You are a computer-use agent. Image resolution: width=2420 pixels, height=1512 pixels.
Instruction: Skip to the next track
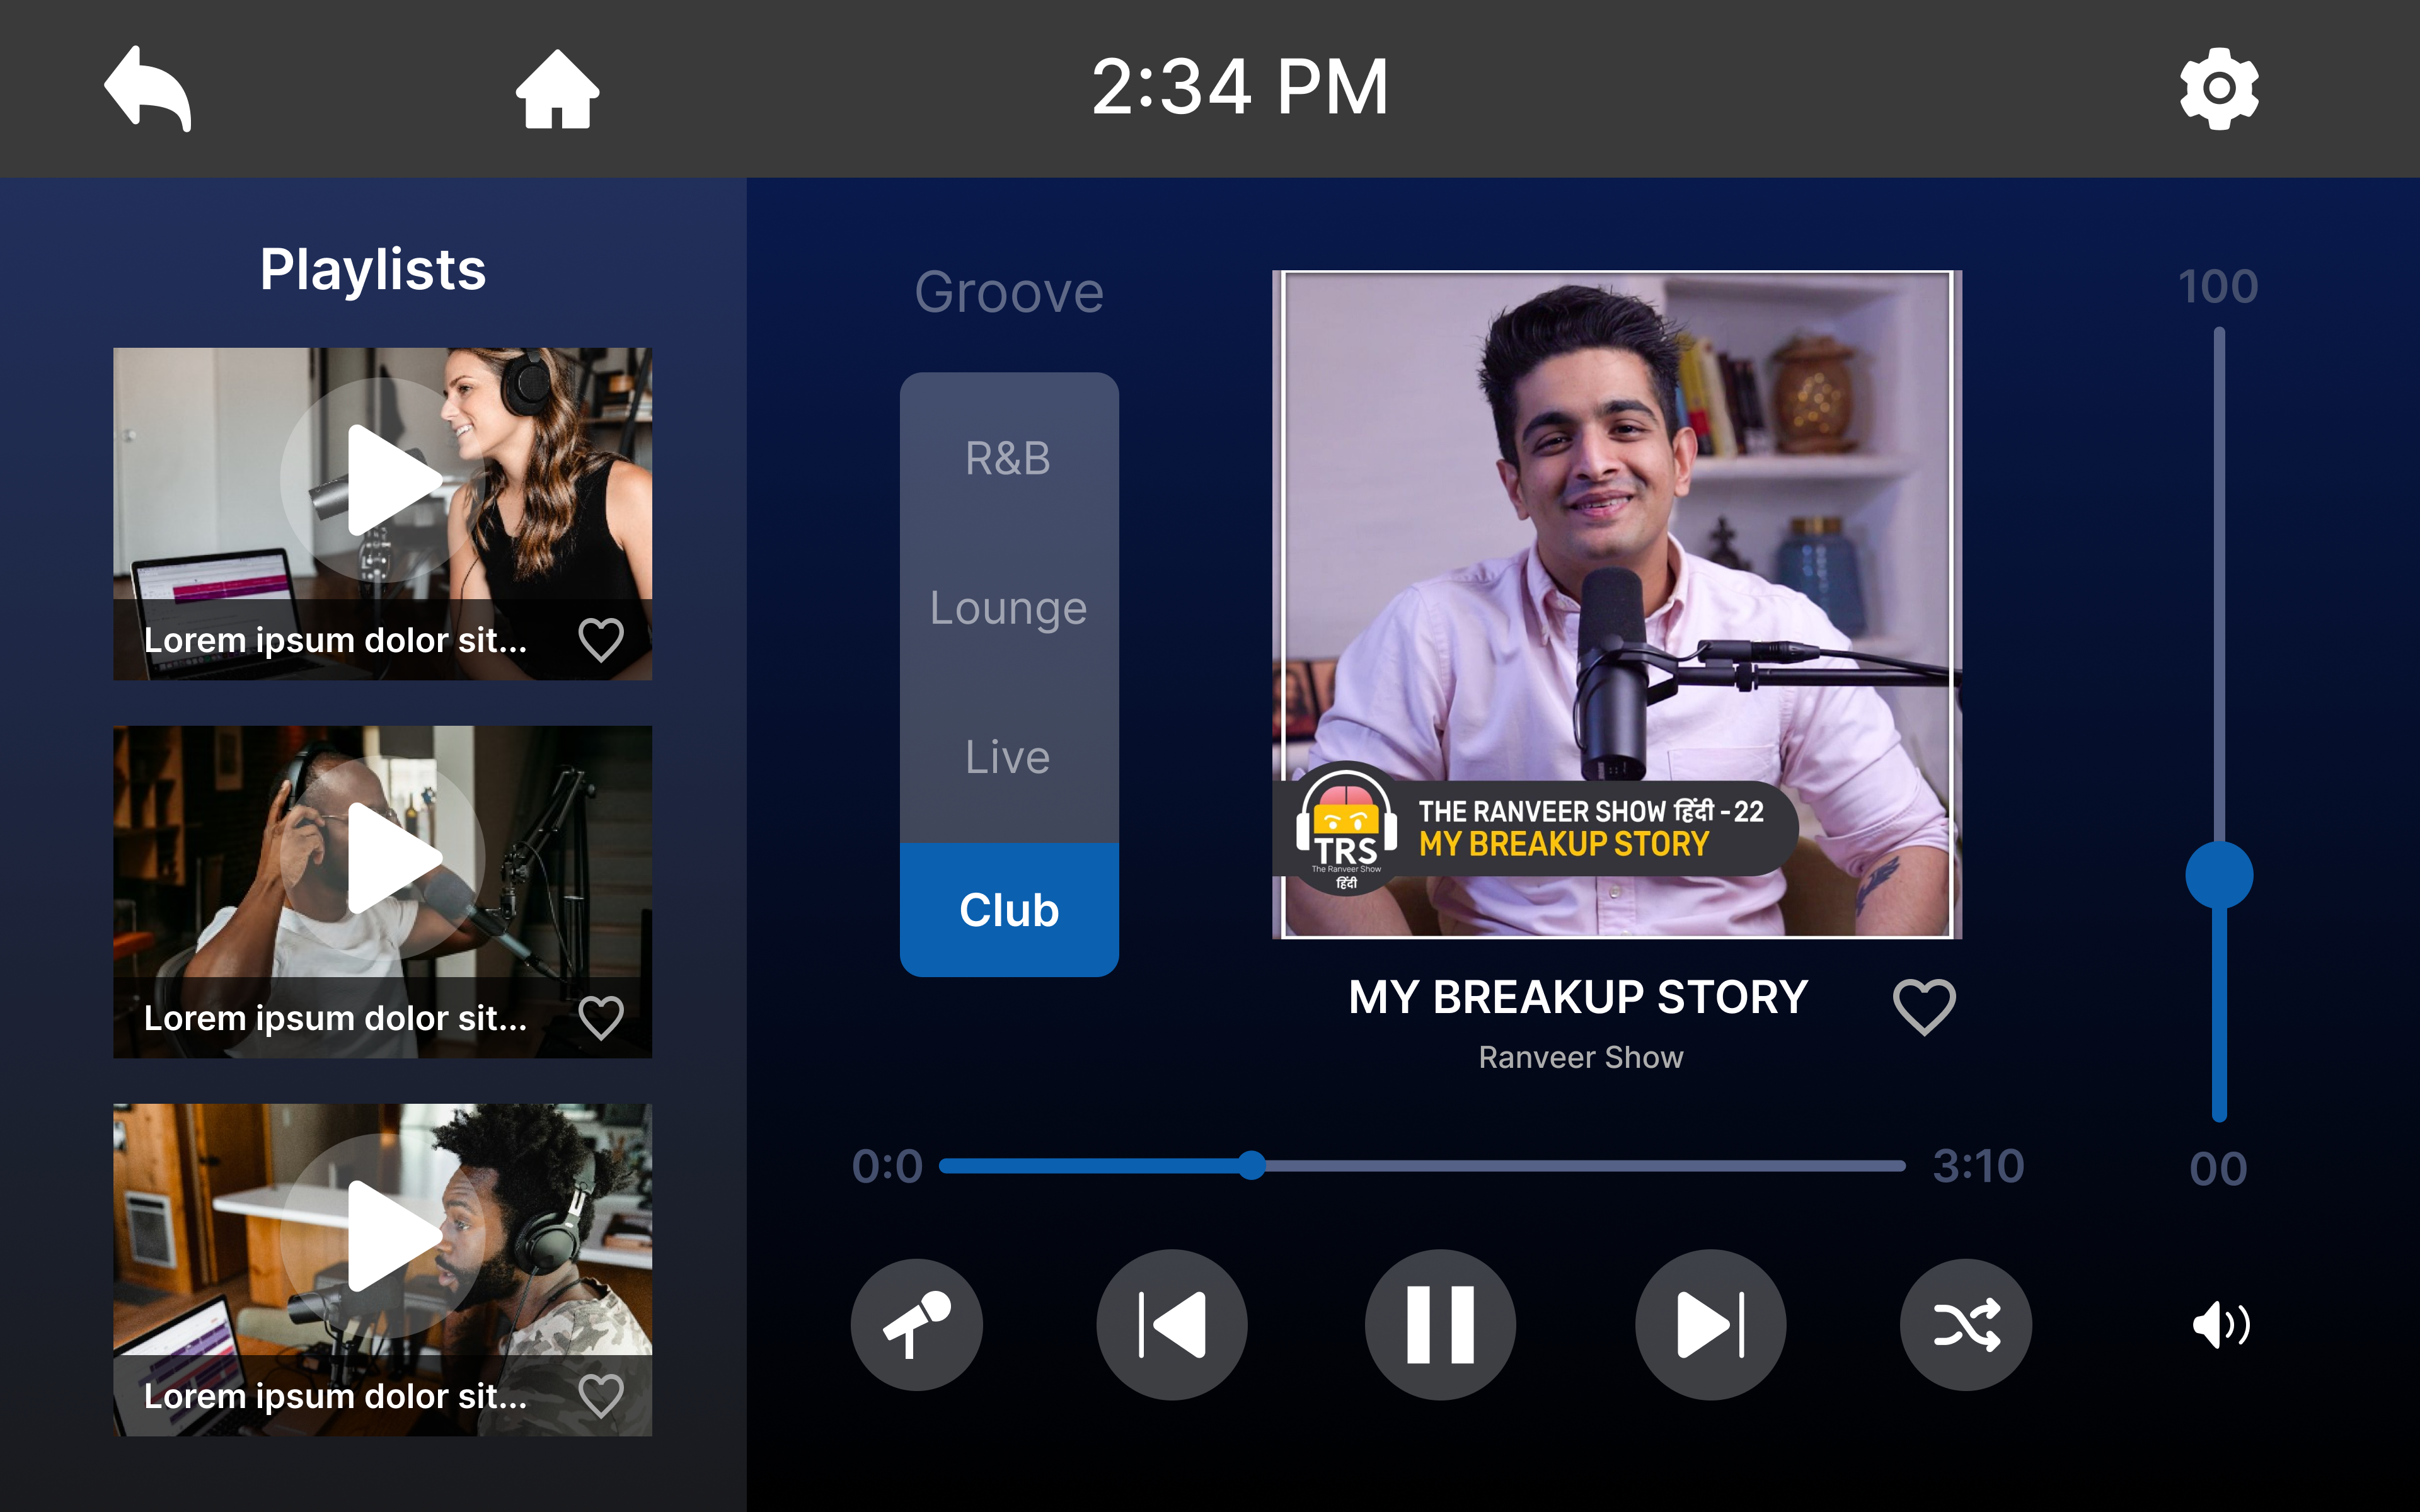point(1710,1324)
